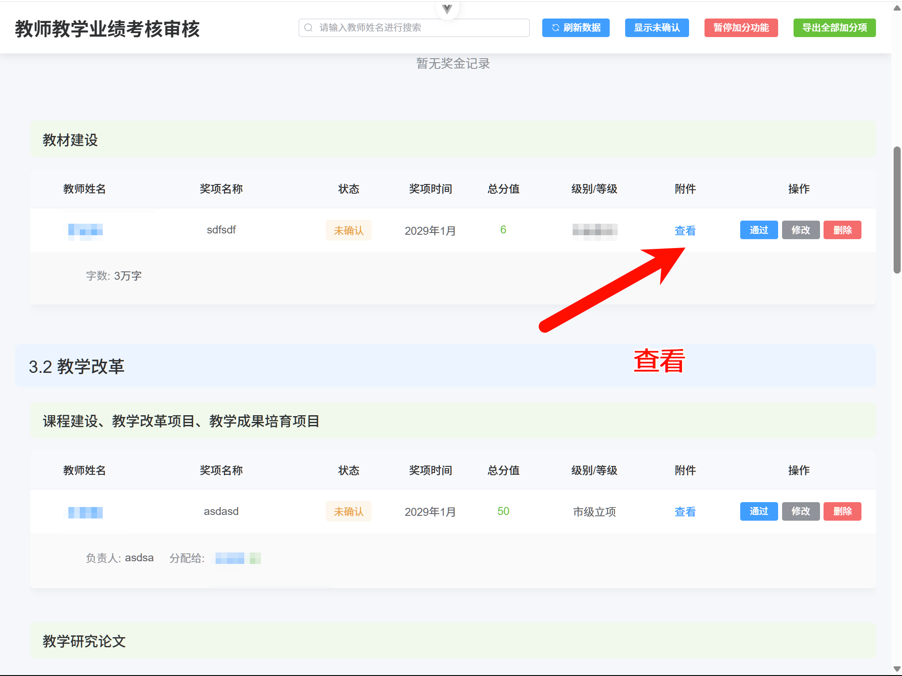
Task: Click the Vue devtools icon at top
Action: [x=447, y=9]
